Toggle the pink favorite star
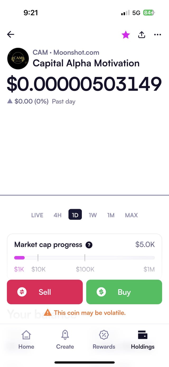 (126, 35)
